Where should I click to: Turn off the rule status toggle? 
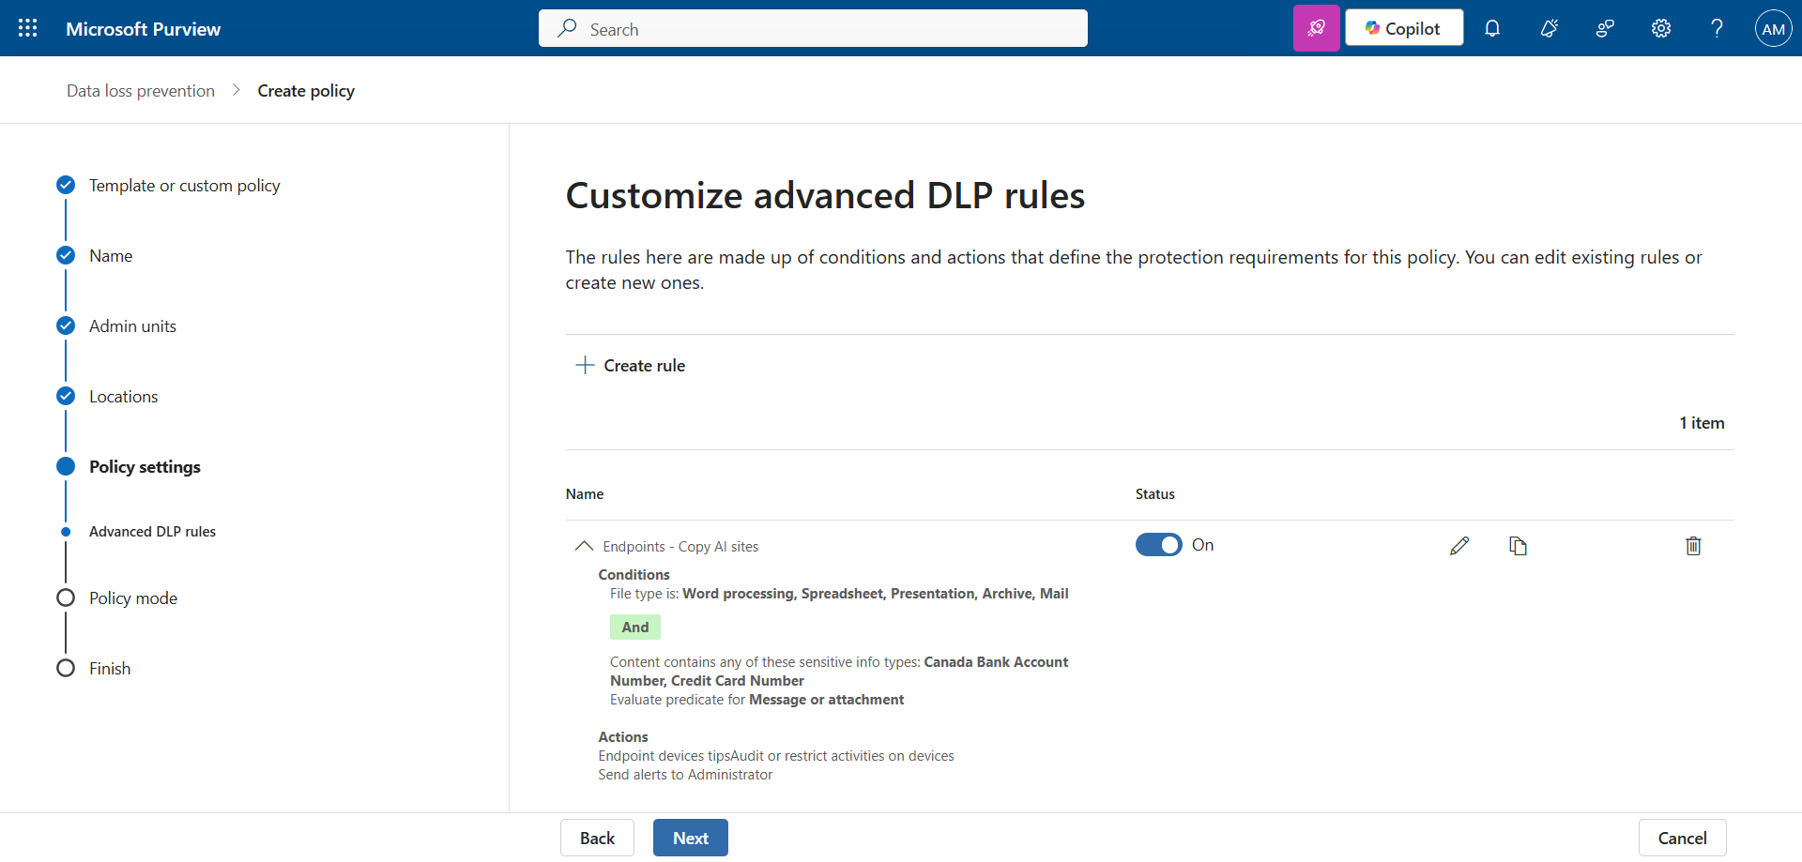1158,545
